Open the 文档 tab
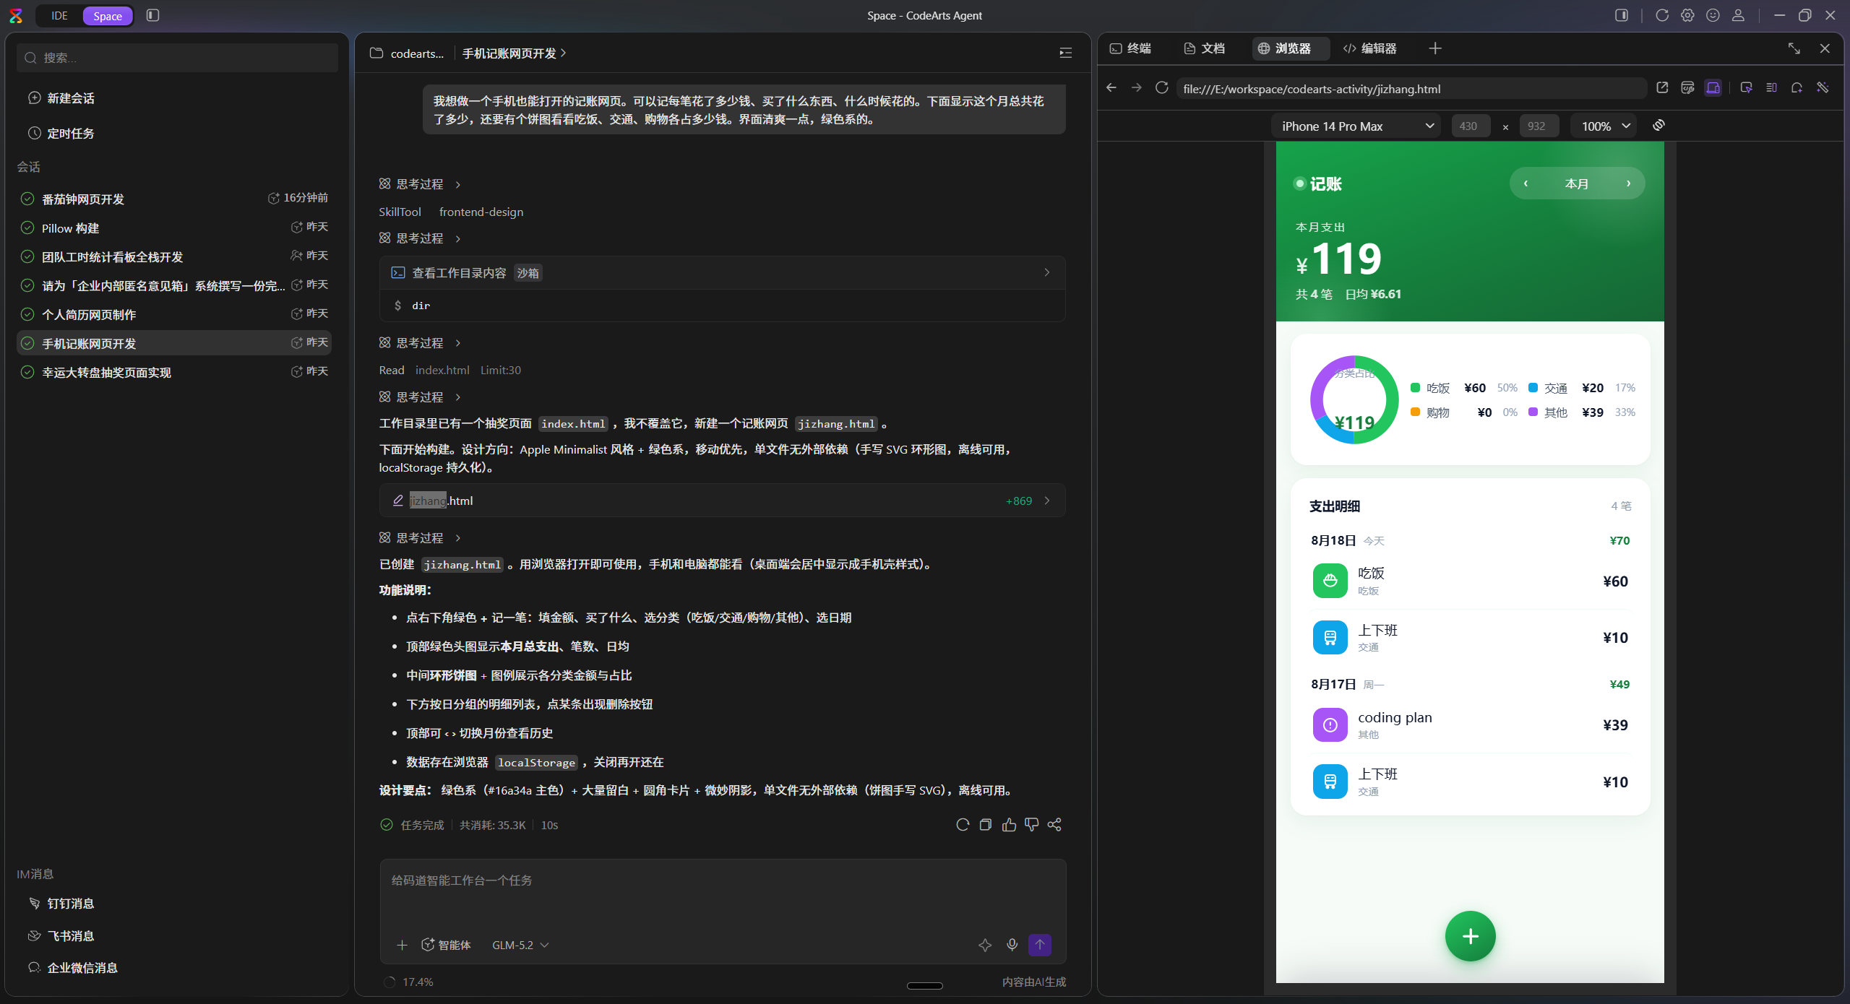The height and width of the screenshot is (1004, 1850). (1205, 48)
